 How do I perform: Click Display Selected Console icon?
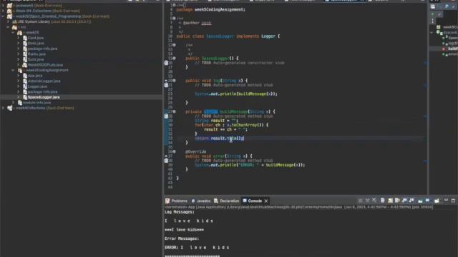coord(428,201)
